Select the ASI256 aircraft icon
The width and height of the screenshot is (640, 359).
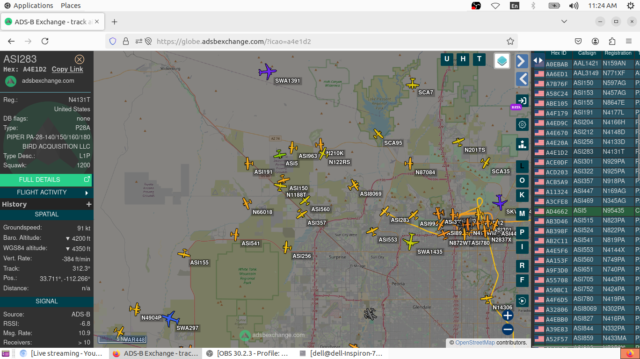click(x=287, y=247)
